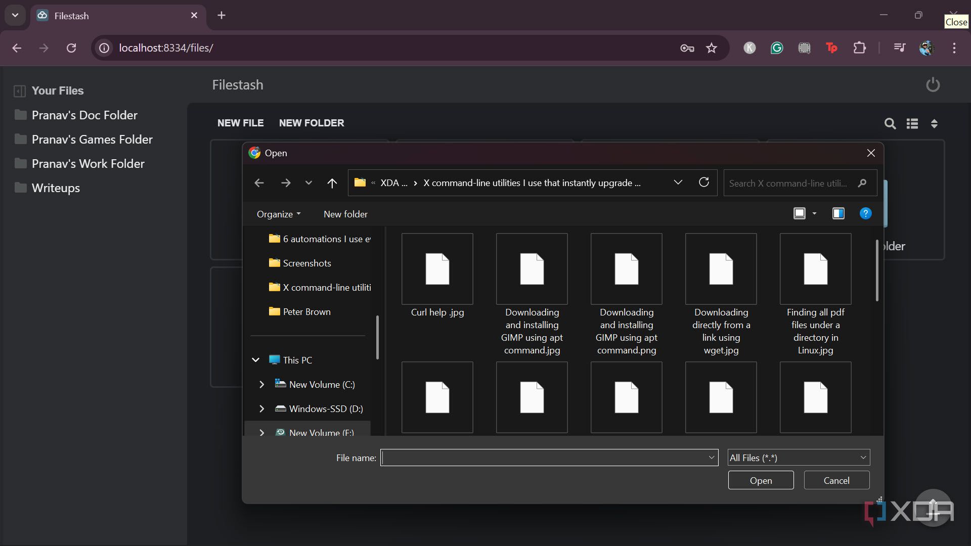Click NEW FOLDER in Filestash
This screenshot has width=971, height=546.
tap(312, 123)
